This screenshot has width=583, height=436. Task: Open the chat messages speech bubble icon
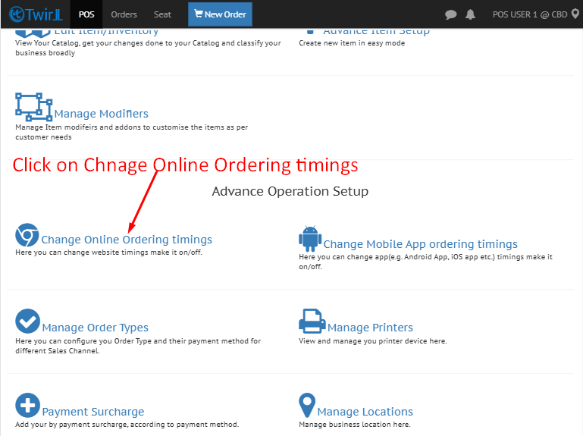(x=451, y=14)
